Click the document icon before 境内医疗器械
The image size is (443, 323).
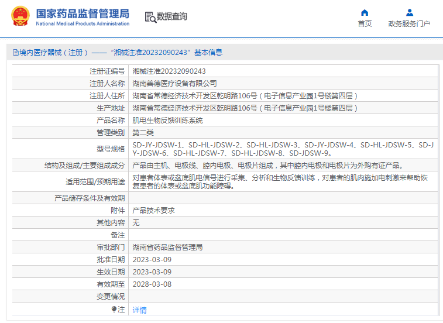click(16, 53)
